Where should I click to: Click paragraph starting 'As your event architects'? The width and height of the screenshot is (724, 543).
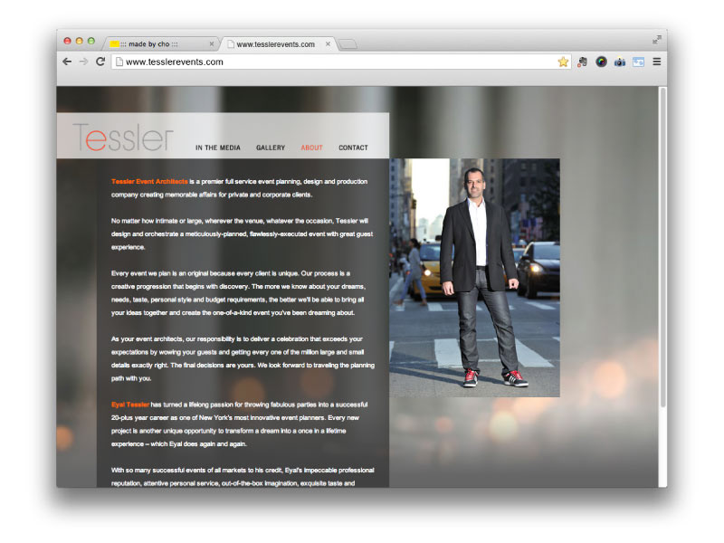point(243,358)
